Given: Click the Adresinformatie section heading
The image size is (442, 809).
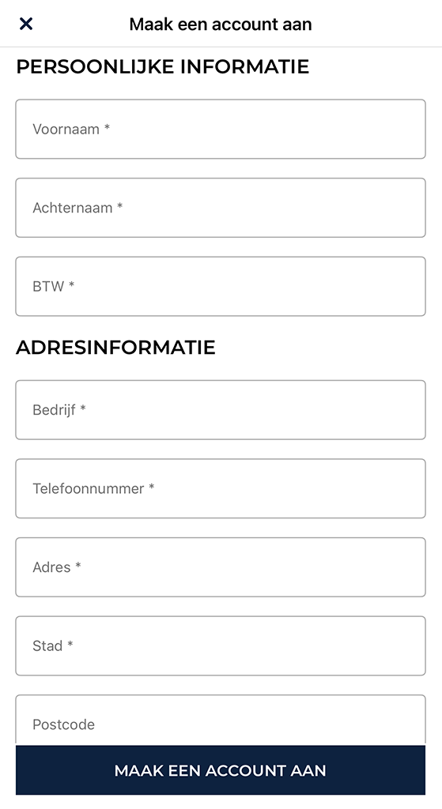Looking at the screenshot, I should click(115, 348).
